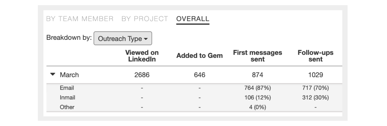
Task: Switch to the By Team Member tab
Action: [x=80, y=19]
